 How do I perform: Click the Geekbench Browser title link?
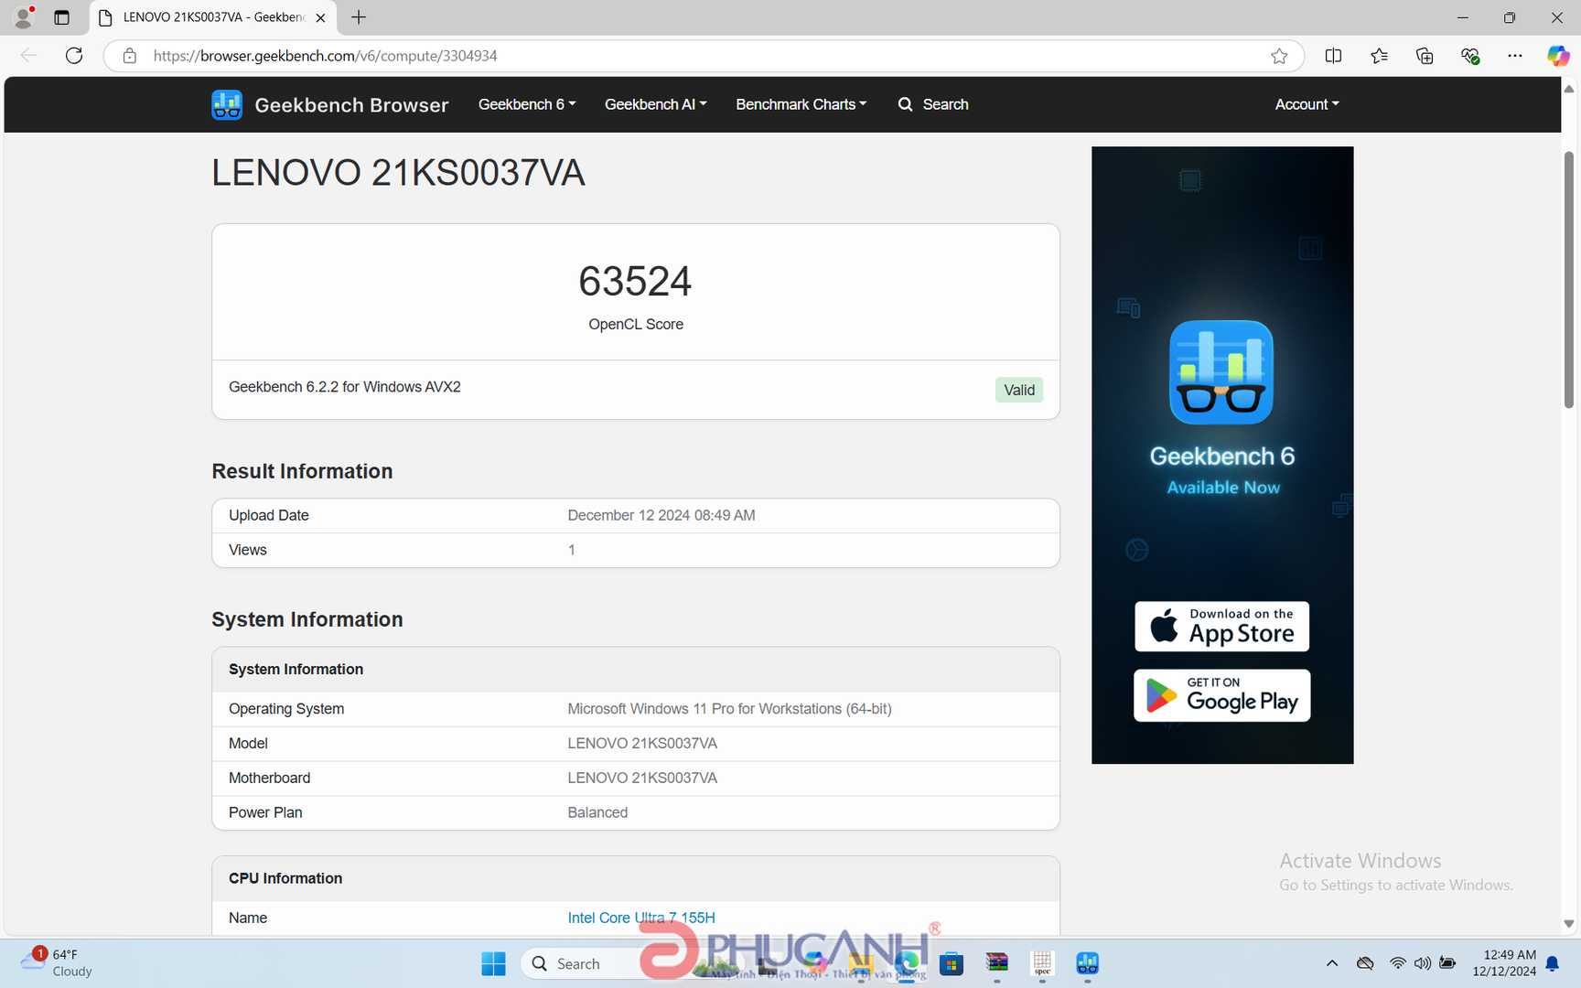[x=351, y=105]
